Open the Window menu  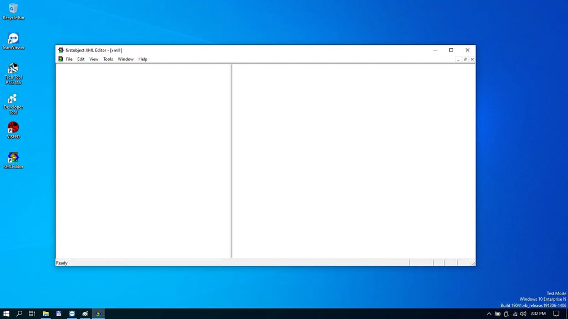125,59
